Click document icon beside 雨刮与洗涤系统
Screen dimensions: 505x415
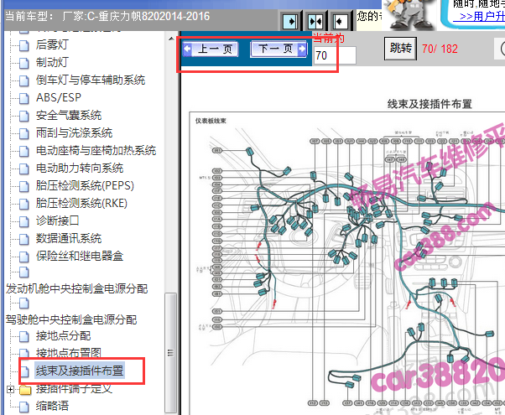[24, 133]
